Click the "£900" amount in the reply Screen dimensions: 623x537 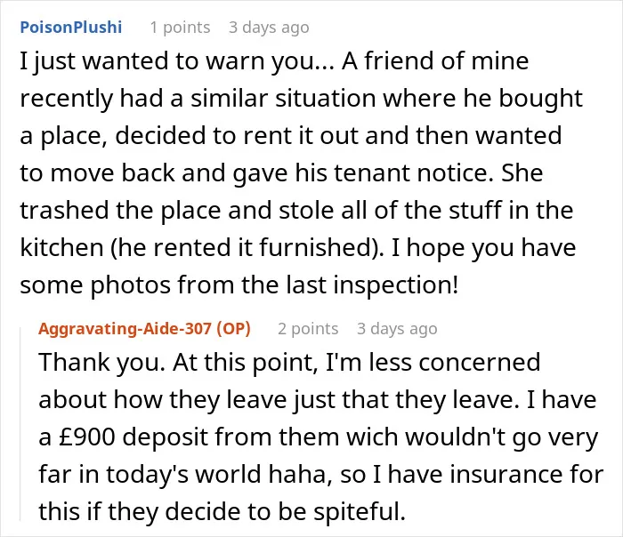(86, 437)
